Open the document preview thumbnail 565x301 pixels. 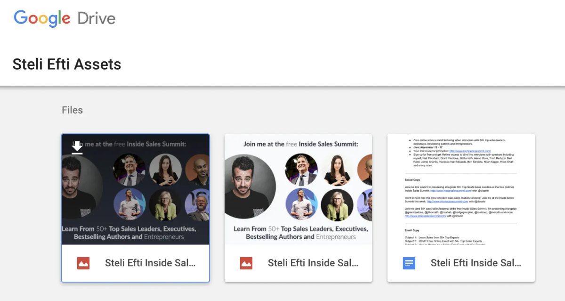click(x=461, y=189)
